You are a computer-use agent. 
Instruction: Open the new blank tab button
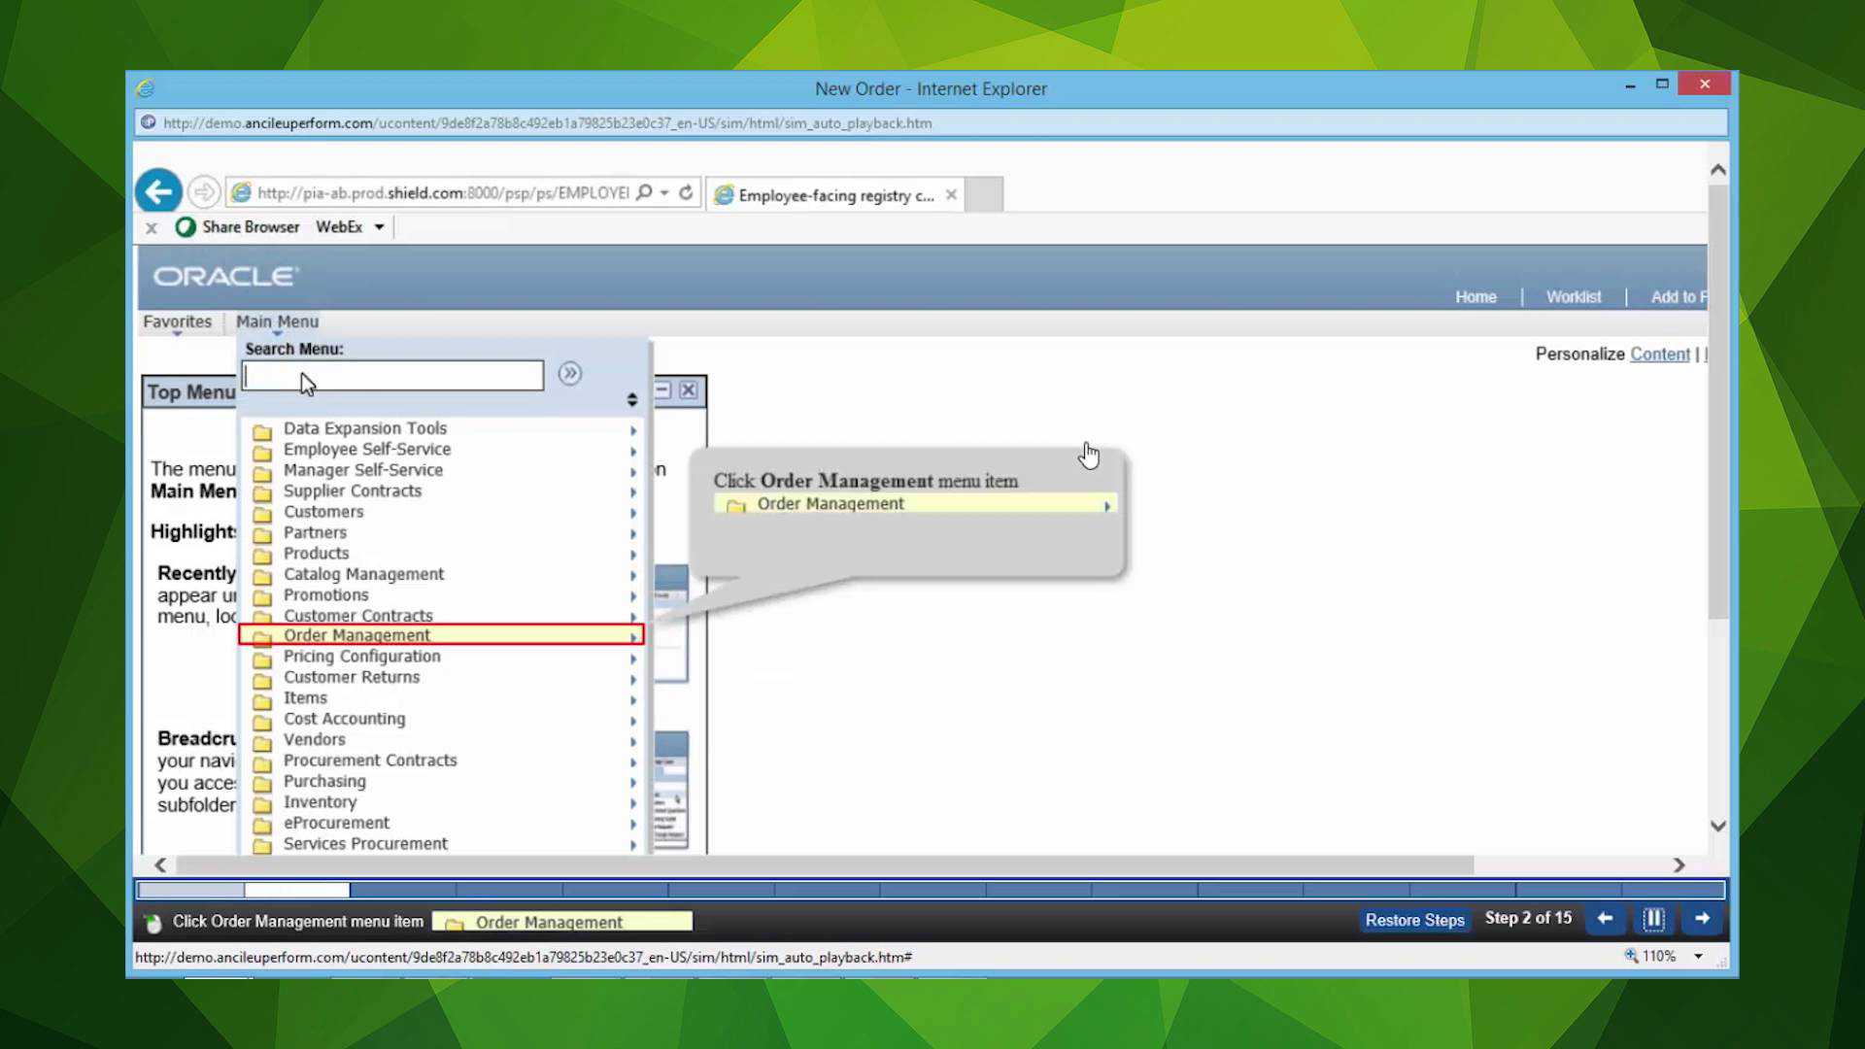[x=984, y=195]
